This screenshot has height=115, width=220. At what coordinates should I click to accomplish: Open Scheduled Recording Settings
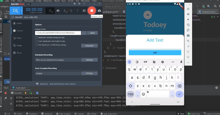coord(90,60)
